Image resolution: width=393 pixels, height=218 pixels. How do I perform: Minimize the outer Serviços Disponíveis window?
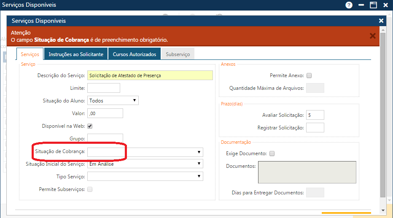[x=361, y=5]
